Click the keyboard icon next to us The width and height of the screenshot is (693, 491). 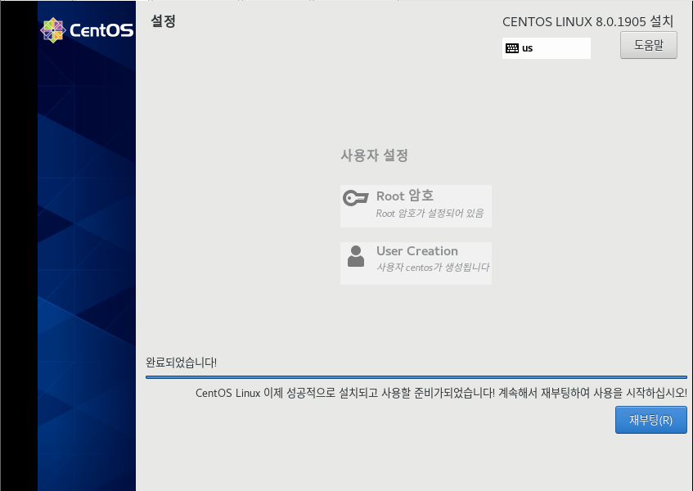[x=512, y=48]
